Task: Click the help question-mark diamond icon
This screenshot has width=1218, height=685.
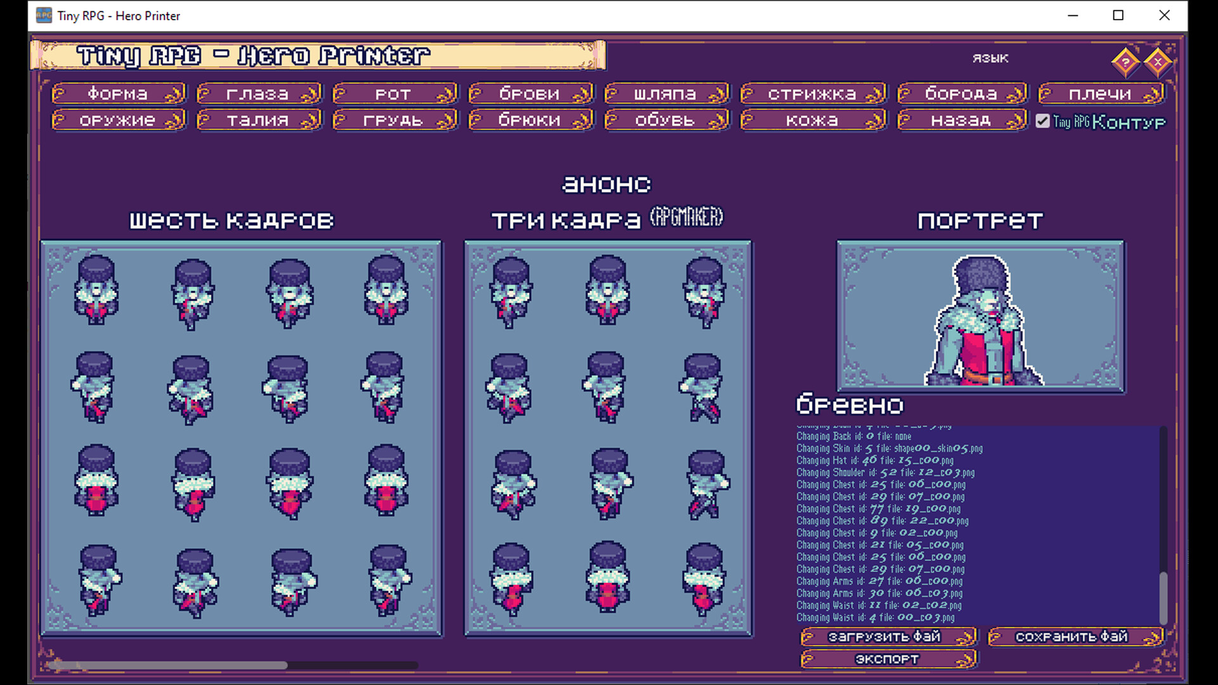Action: tap(1125, 62)
